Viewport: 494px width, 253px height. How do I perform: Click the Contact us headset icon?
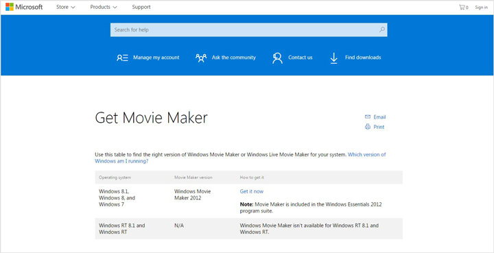[x=277, y=58]
